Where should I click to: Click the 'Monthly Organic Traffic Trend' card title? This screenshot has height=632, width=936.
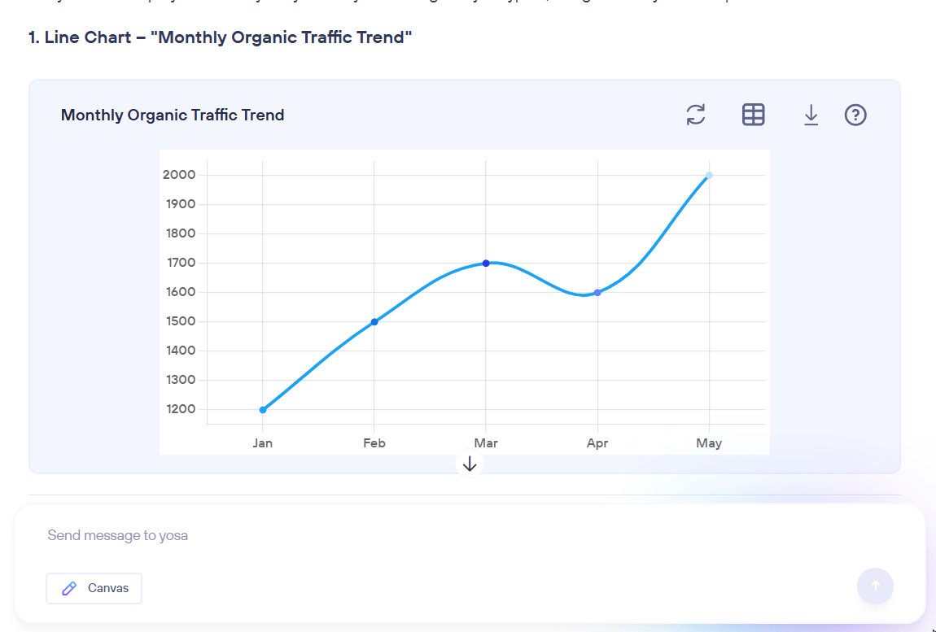[x=173, y=116]
